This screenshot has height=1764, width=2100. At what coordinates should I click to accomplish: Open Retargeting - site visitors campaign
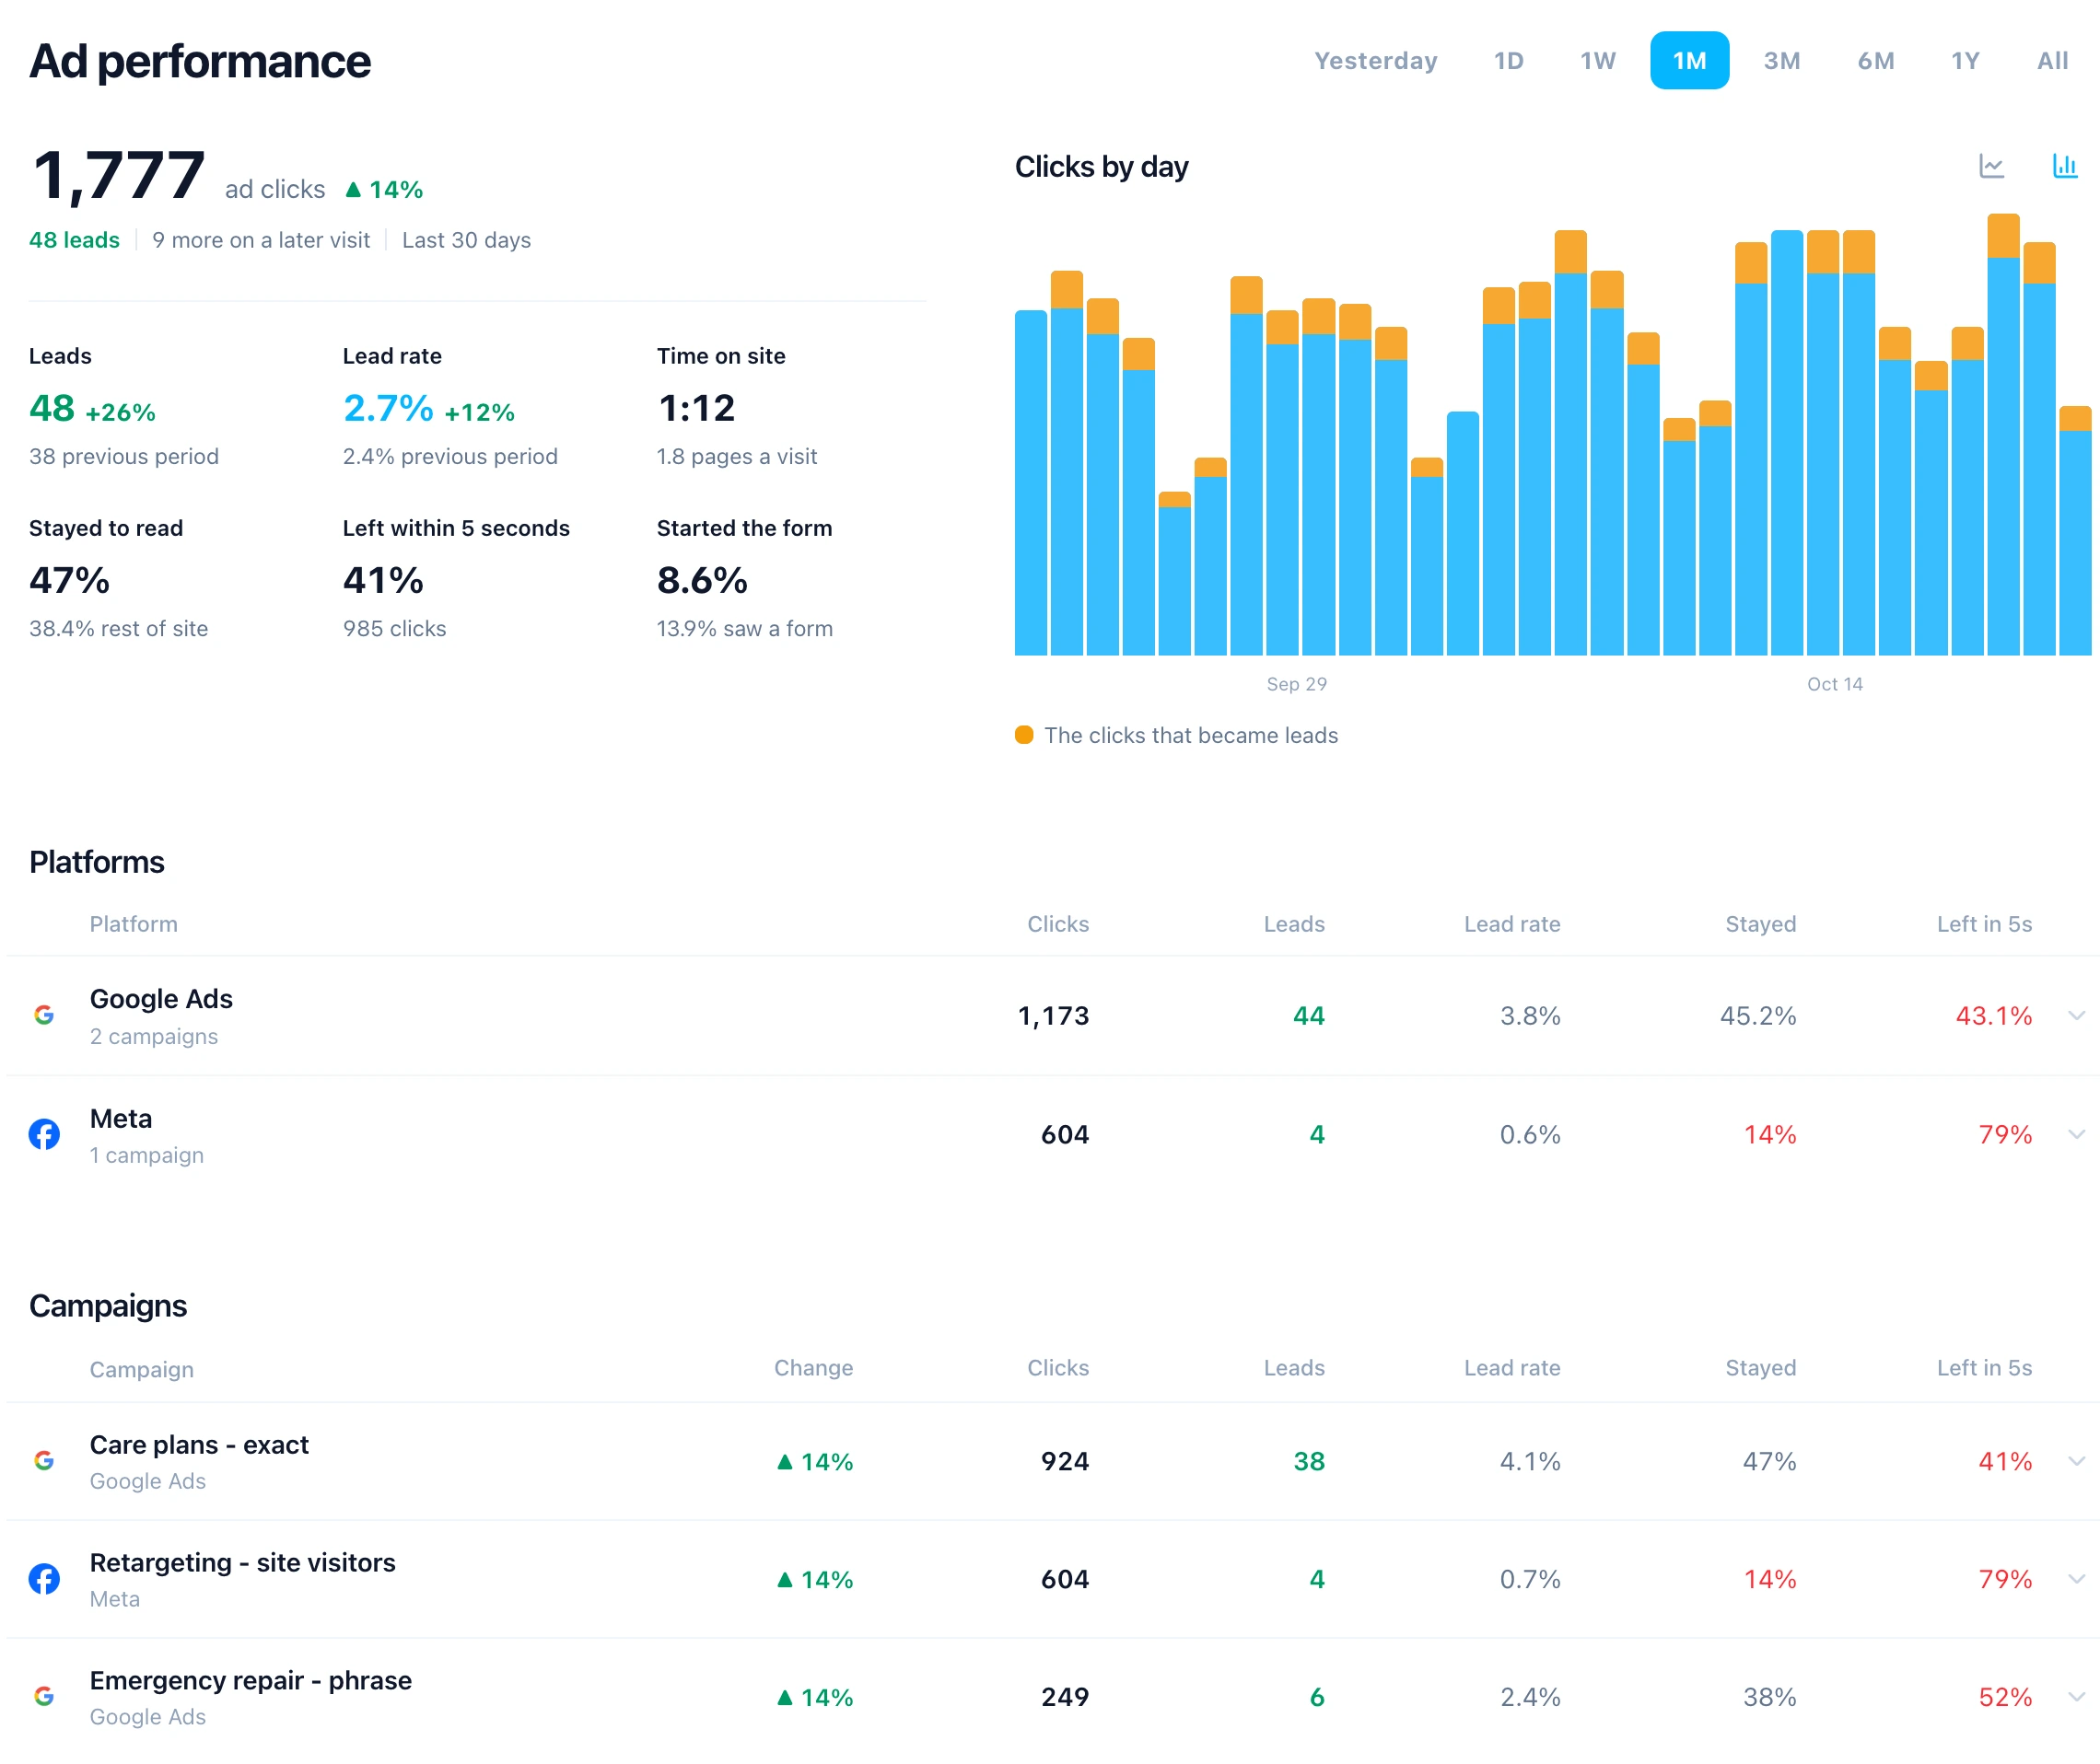tap(242, 1563)
